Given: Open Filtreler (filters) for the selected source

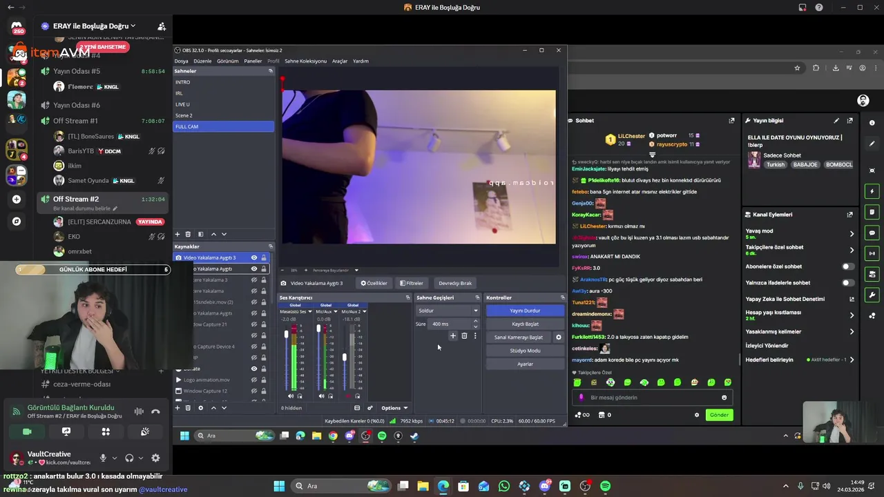Looking at the screenshot, I should coord(411,283).
